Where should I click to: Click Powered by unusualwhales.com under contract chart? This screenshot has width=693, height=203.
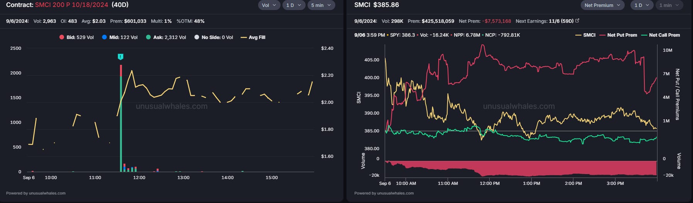[x=36, y=193]
